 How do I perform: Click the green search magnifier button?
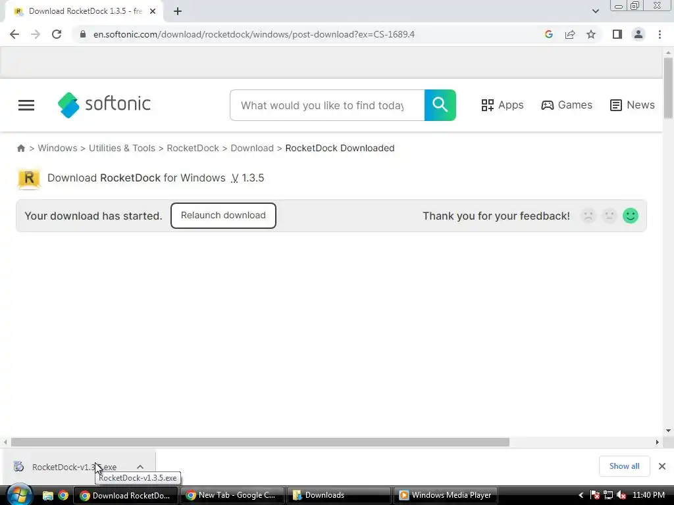(440, 105)
